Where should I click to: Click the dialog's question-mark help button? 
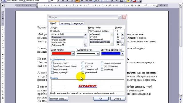(x=120, y=17)
